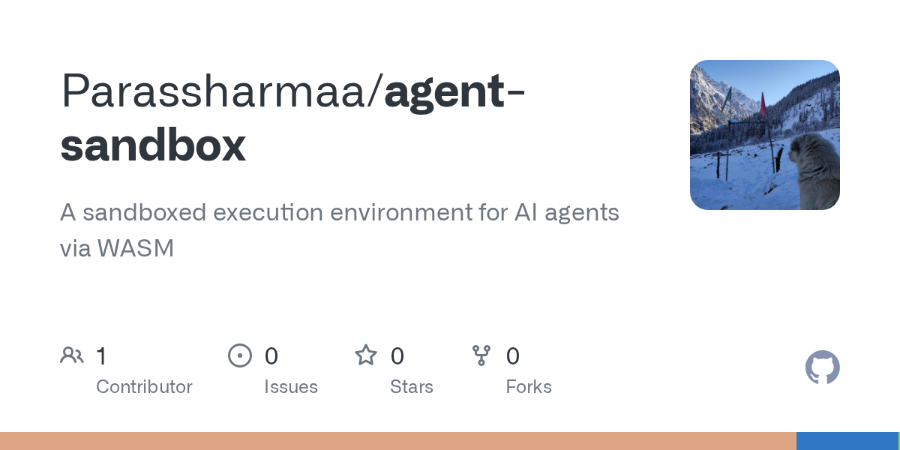
Task: Click the contributor count number 1
Action: tap(101, 356)
